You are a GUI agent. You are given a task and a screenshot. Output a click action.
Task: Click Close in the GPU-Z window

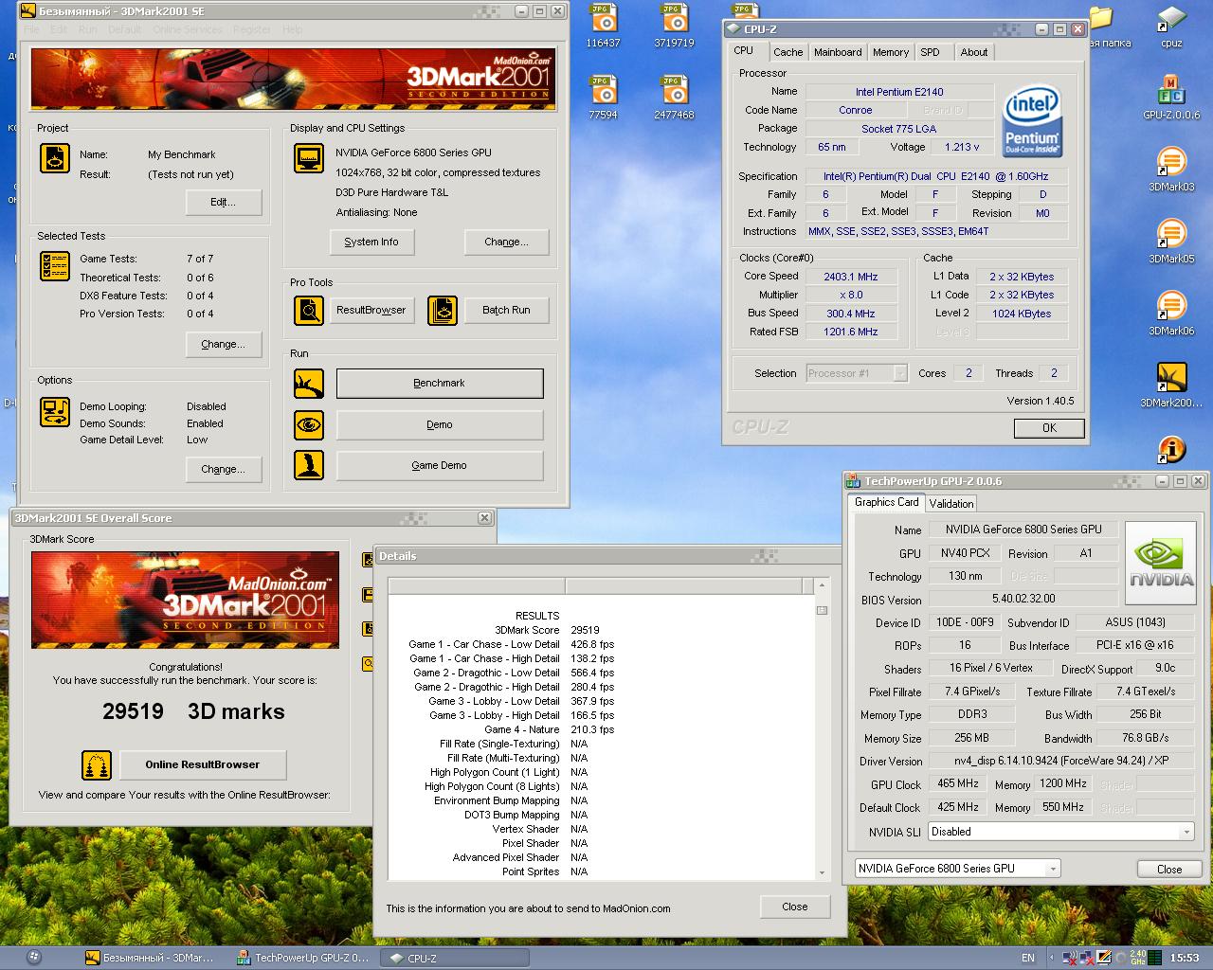coord(1169,869)
